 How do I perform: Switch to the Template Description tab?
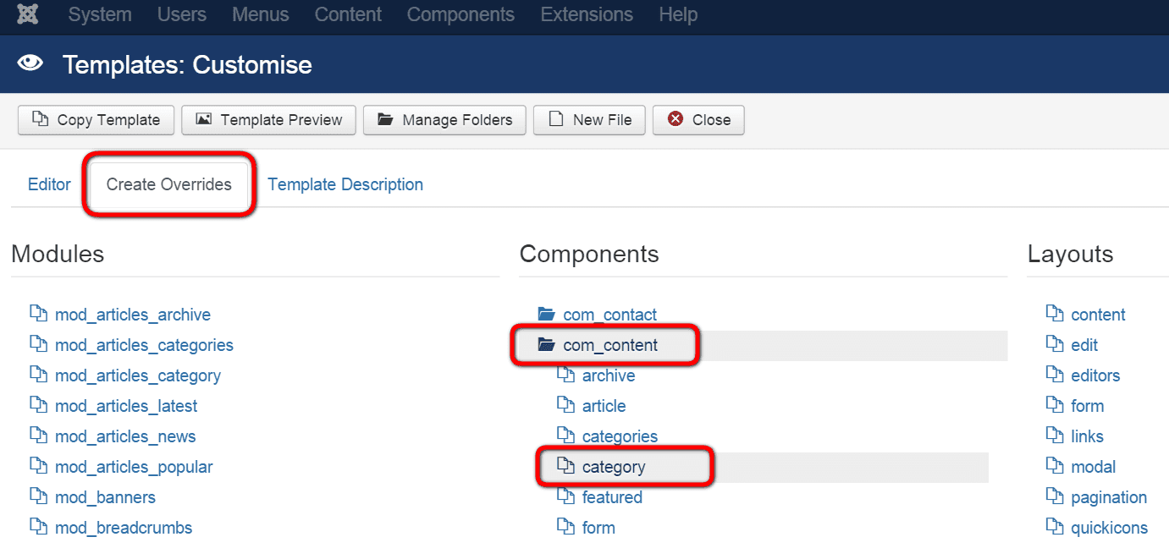345,184
